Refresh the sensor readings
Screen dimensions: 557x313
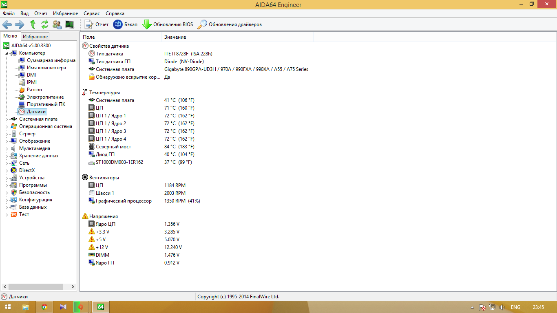point(45,24)
